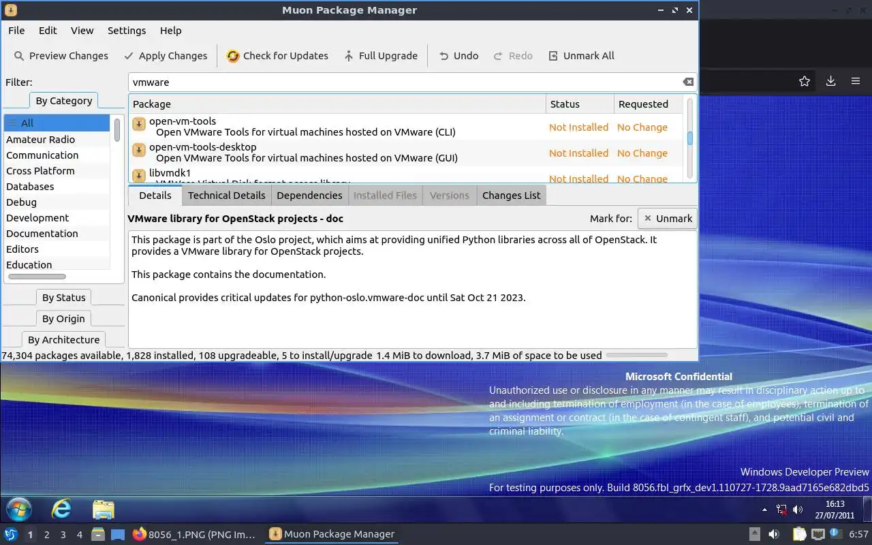This screenshot has width=872, height=545.
Task: Open the Help menu
Action: [x=170, y=31]
